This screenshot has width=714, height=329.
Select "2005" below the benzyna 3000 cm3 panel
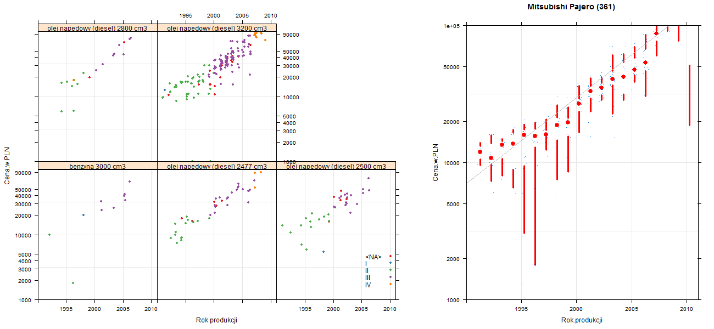123,309
